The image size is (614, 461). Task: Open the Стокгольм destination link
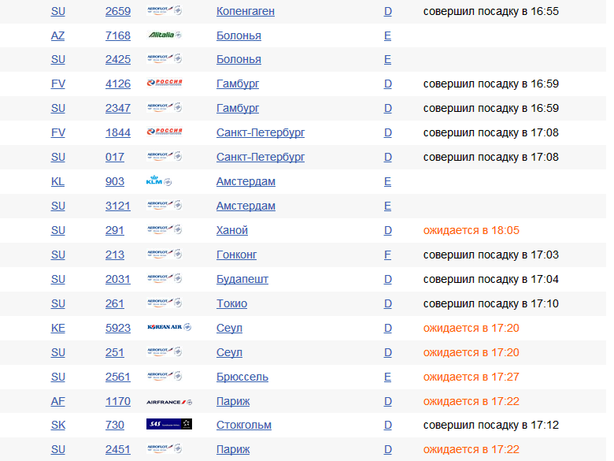[x=243, y=425]
